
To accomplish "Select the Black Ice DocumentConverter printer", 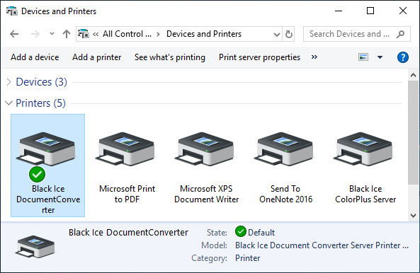I will [x=48, y=165].
